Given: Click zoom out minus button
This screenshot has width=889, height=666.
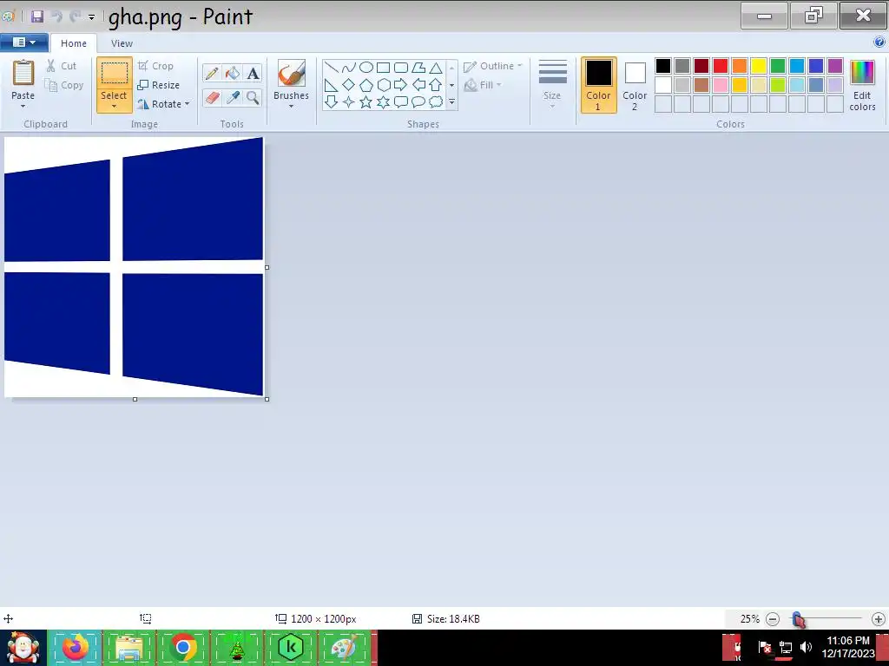Looking at the screenshot, I should tap(772, 619).
